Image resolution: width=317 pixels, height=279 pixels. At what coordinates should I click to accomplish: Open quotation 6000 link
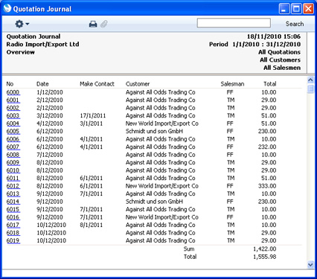pyautogui.click(x=13, y=92)
